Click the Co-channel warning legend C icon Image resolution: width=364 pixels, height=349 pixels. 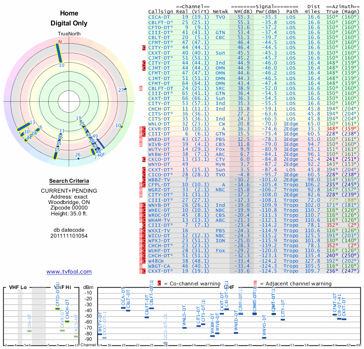pos(159,284)
